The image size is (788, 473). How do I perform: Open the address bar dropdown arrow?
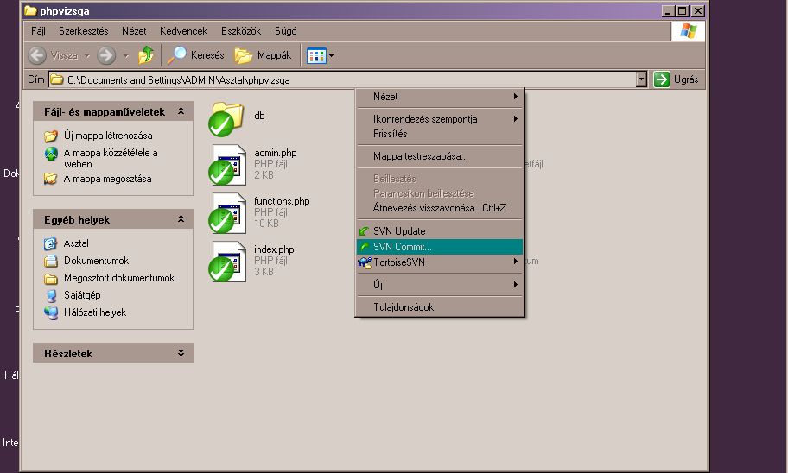(x=641, y=79)
